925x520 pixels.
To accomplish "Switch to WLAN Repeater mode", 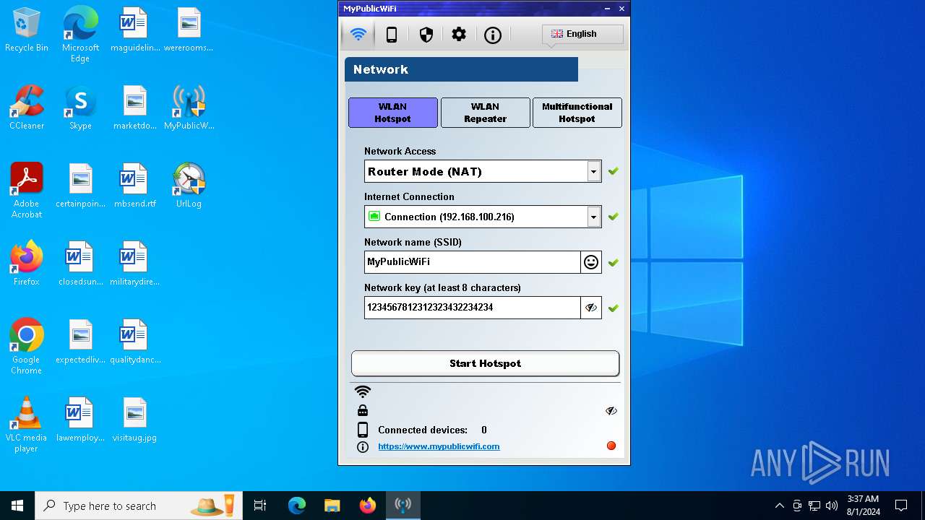I will pos(485,113).
